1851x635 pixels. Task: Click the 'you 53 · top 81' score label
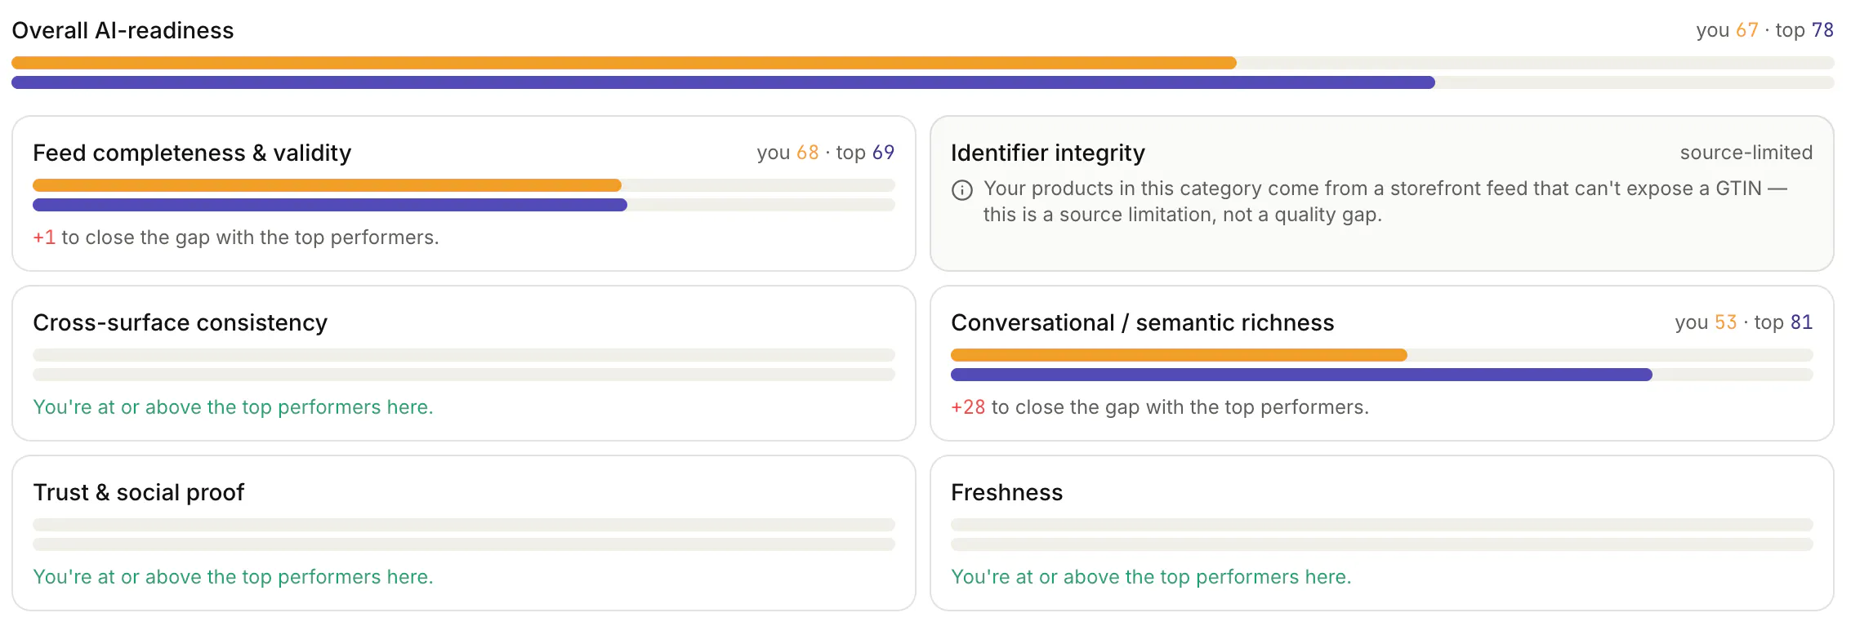coord(1744,322)
